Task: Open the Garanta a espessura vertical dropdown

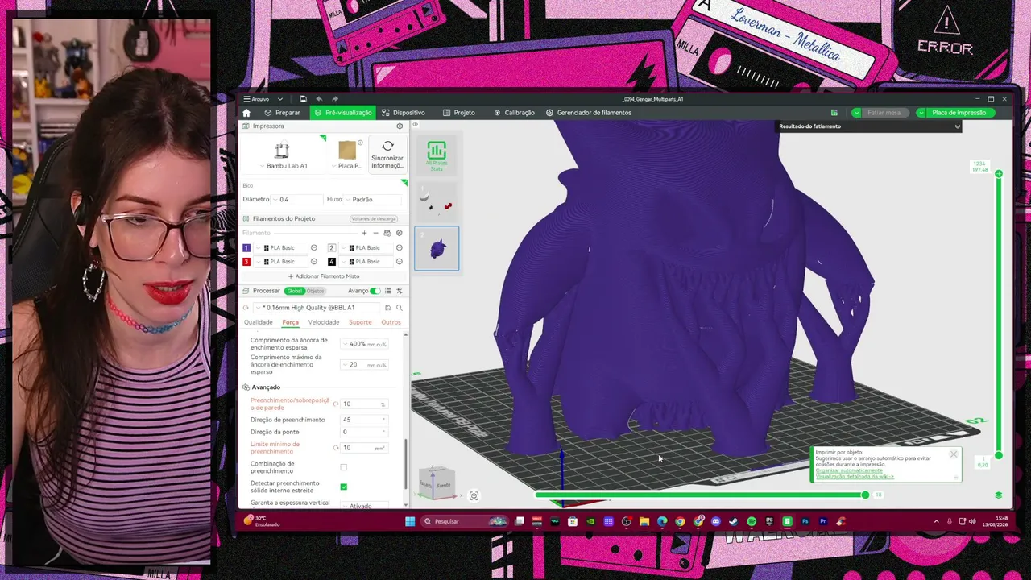Action: (364, 505)
